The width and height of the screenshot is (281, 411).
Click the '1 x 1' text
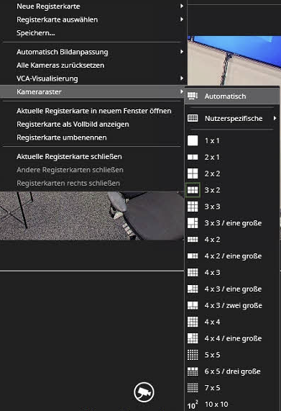212,141
